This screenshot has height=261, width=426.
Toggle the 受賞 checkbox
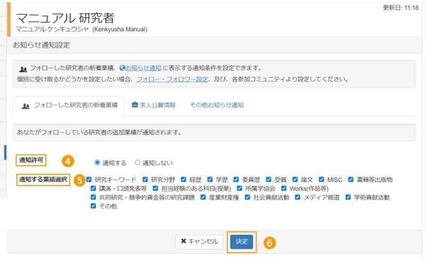(x=268, y=179)
